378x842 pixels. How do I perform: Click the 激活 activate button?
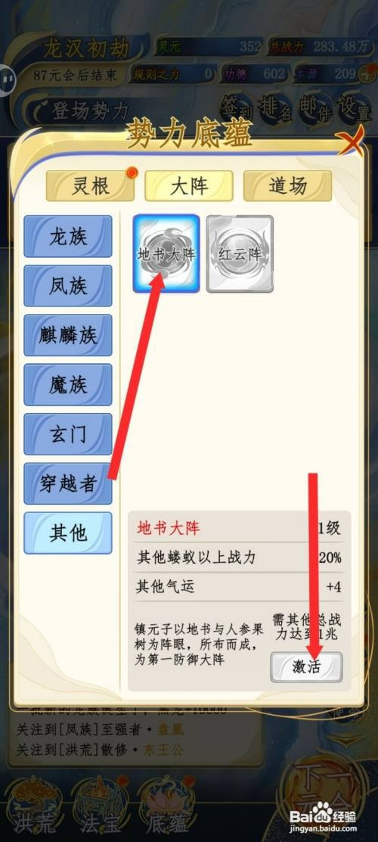click(x=306, y=667)
